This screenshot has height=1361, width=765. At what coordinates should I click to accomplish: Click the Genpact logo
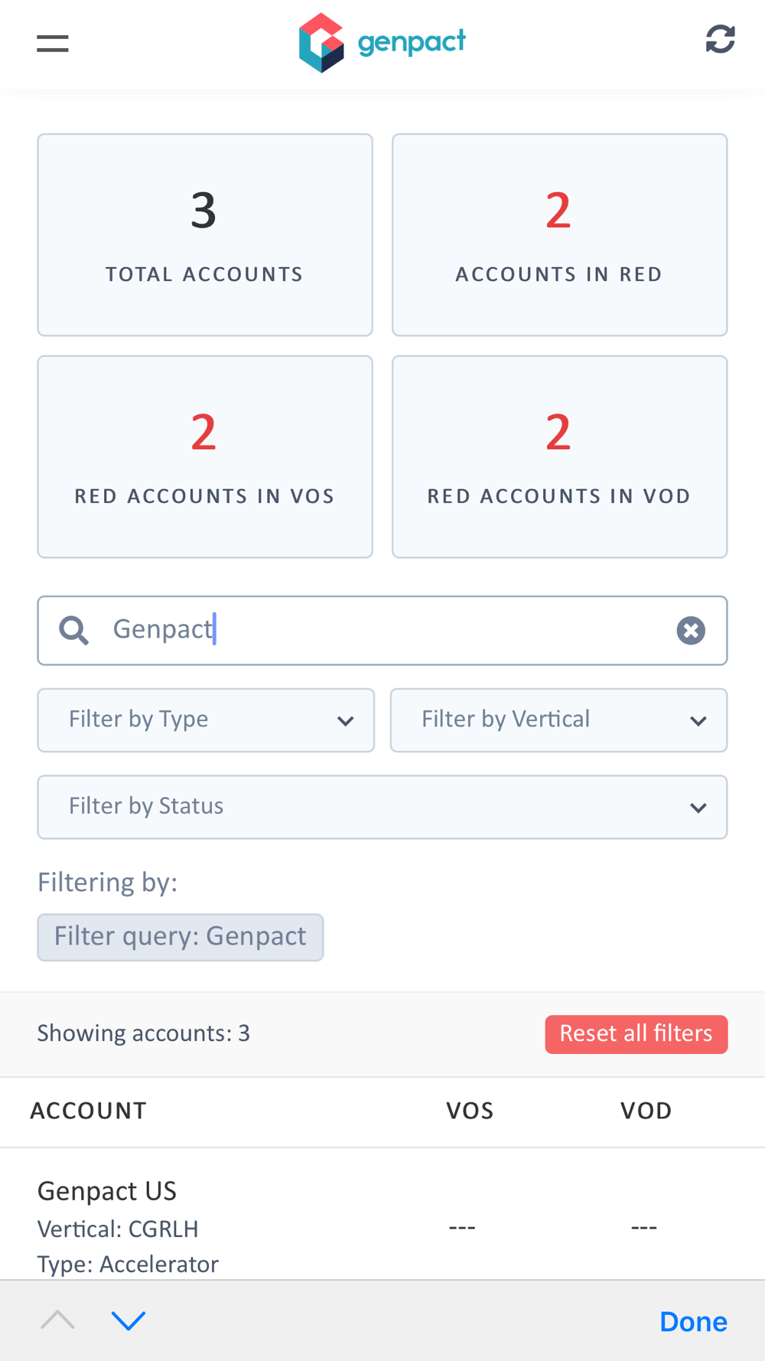click(382, 43)
